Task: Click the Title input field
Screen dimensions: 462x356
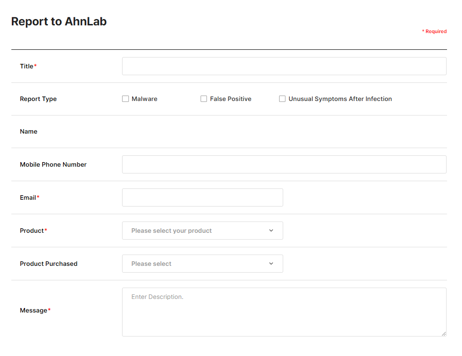Action: [284, 66]
